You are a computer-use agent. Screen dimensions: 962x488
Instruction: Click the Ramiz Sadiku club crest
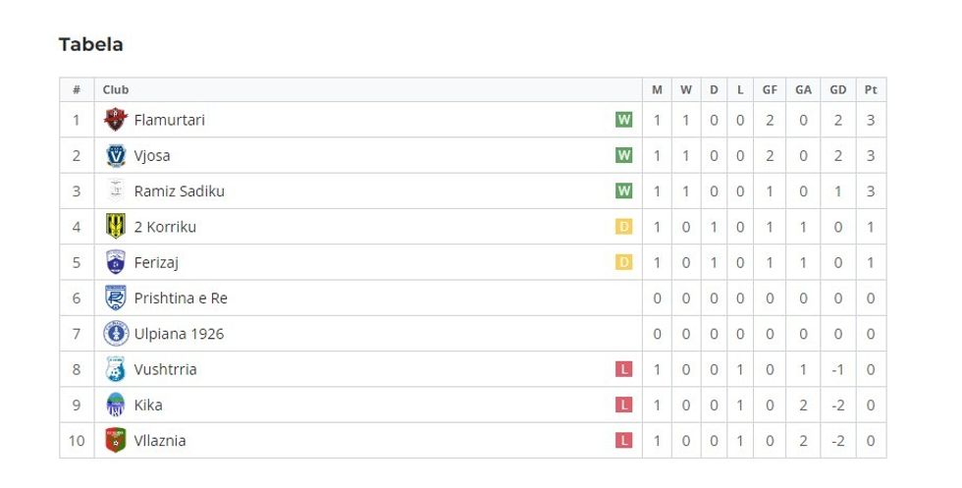(116, 190)
